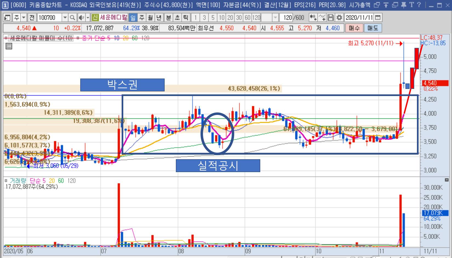The image size is (452, 258).
Task: Expand the 주 type dropdown arrow
Action: pyautogui.click(x=24, y=18)
